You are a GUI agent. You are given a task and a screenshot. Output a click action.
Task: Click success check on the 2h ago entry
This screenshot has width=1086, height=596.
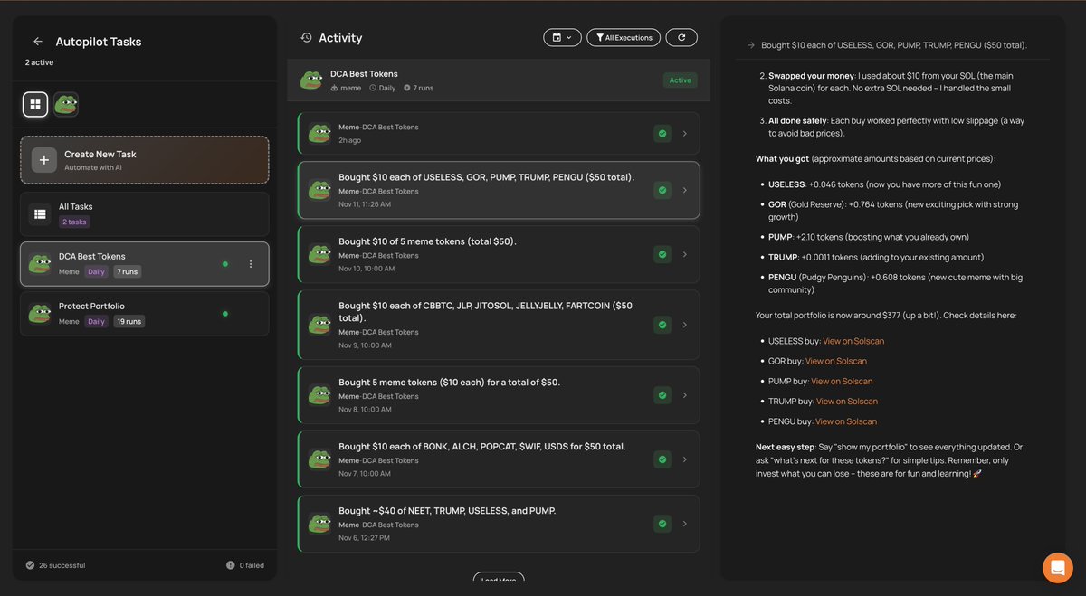pyautogui.click(x=662, y=134)
